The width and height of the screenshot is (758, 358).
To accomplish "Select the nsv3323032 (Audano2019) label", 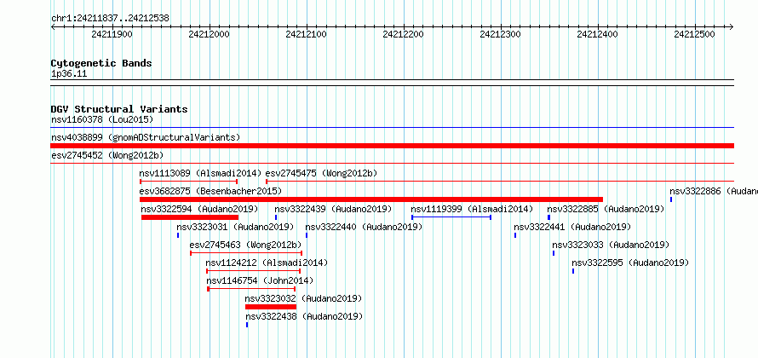I will (303, 298).
